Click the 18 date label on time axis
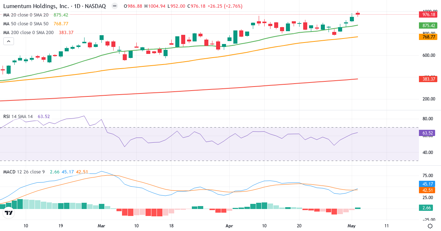This screenshot has width=441, height=231. pyautogui.click(x=171, y=227)
